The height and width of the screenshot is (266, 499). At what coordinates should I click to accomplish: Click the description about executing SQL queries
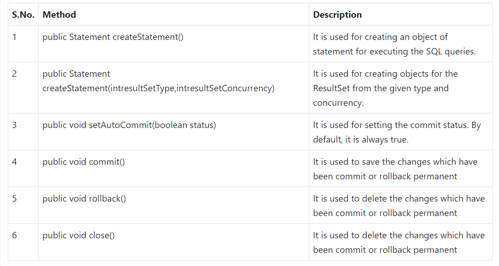click(x=394, y=44)
